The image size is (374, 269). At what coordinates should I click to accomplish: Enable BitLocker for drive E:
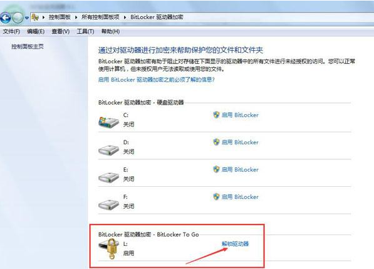click(236, 170)
